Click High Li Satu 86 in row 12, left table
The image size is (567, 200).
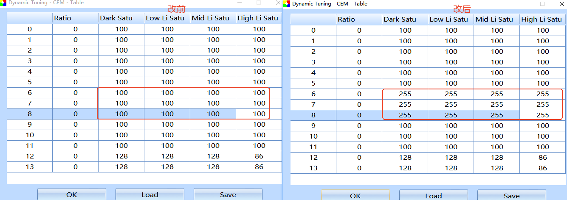coord(259,156)
